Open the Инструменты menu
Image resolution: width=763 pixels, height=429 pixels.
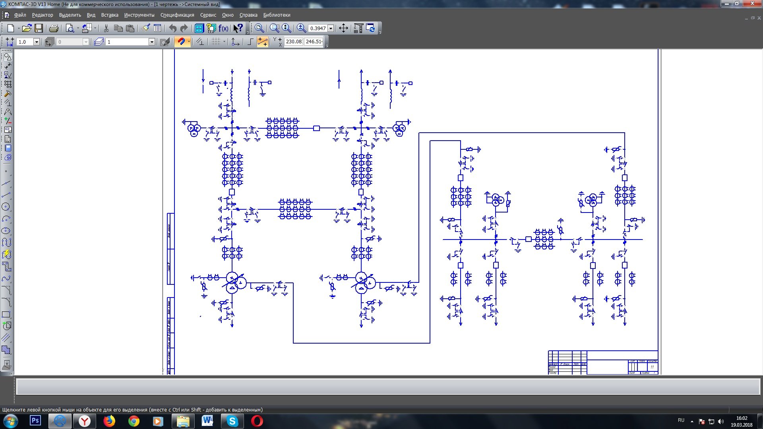point(139,15)
